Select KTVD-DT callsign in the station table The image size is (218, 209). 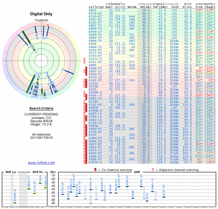[95, 16]
